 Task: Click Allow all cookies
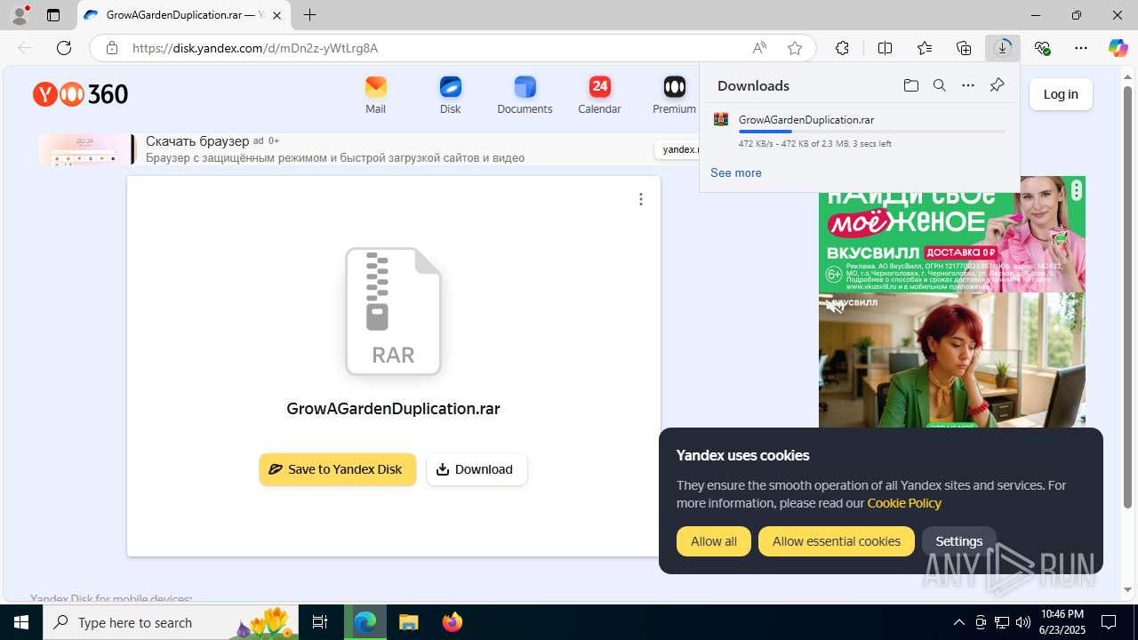click(x=714, y=541)
